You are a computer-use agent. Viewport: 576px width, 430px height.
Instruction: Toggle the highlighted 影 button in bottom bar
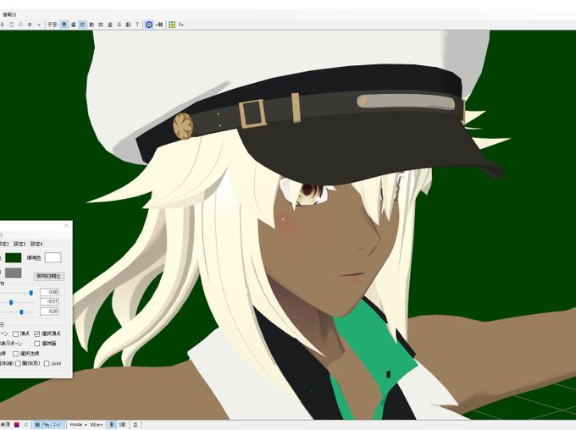pyautogui.click(x=112, y=425)
